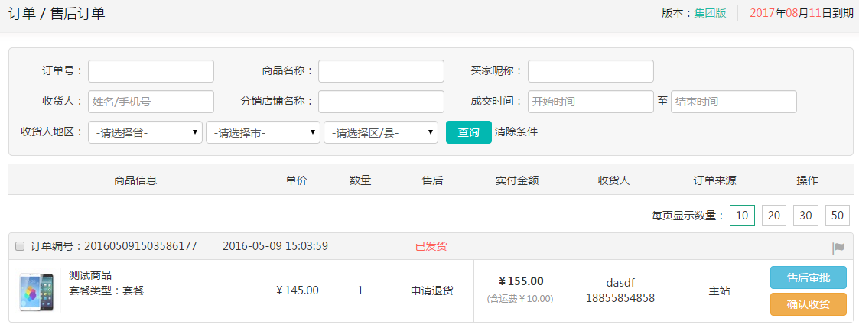Click the gray flag icon on order row

pos(838,248)
